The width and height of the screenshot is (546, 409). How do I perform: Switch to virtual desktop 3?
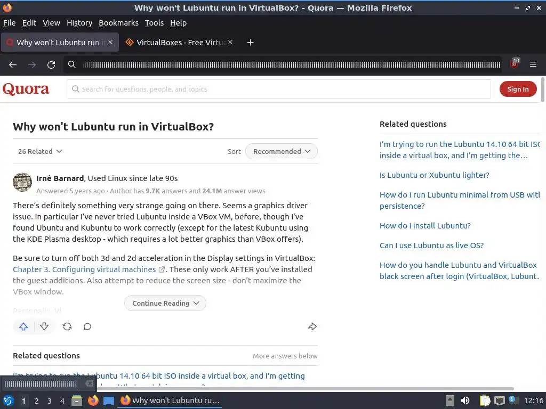[50, 401]
